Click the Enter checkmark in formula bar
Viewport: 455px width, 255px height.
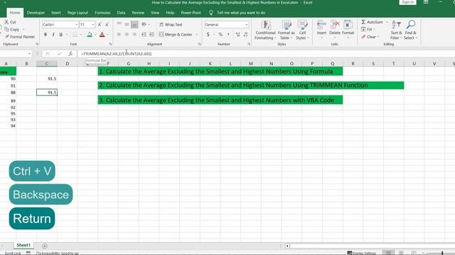(59, 54)
